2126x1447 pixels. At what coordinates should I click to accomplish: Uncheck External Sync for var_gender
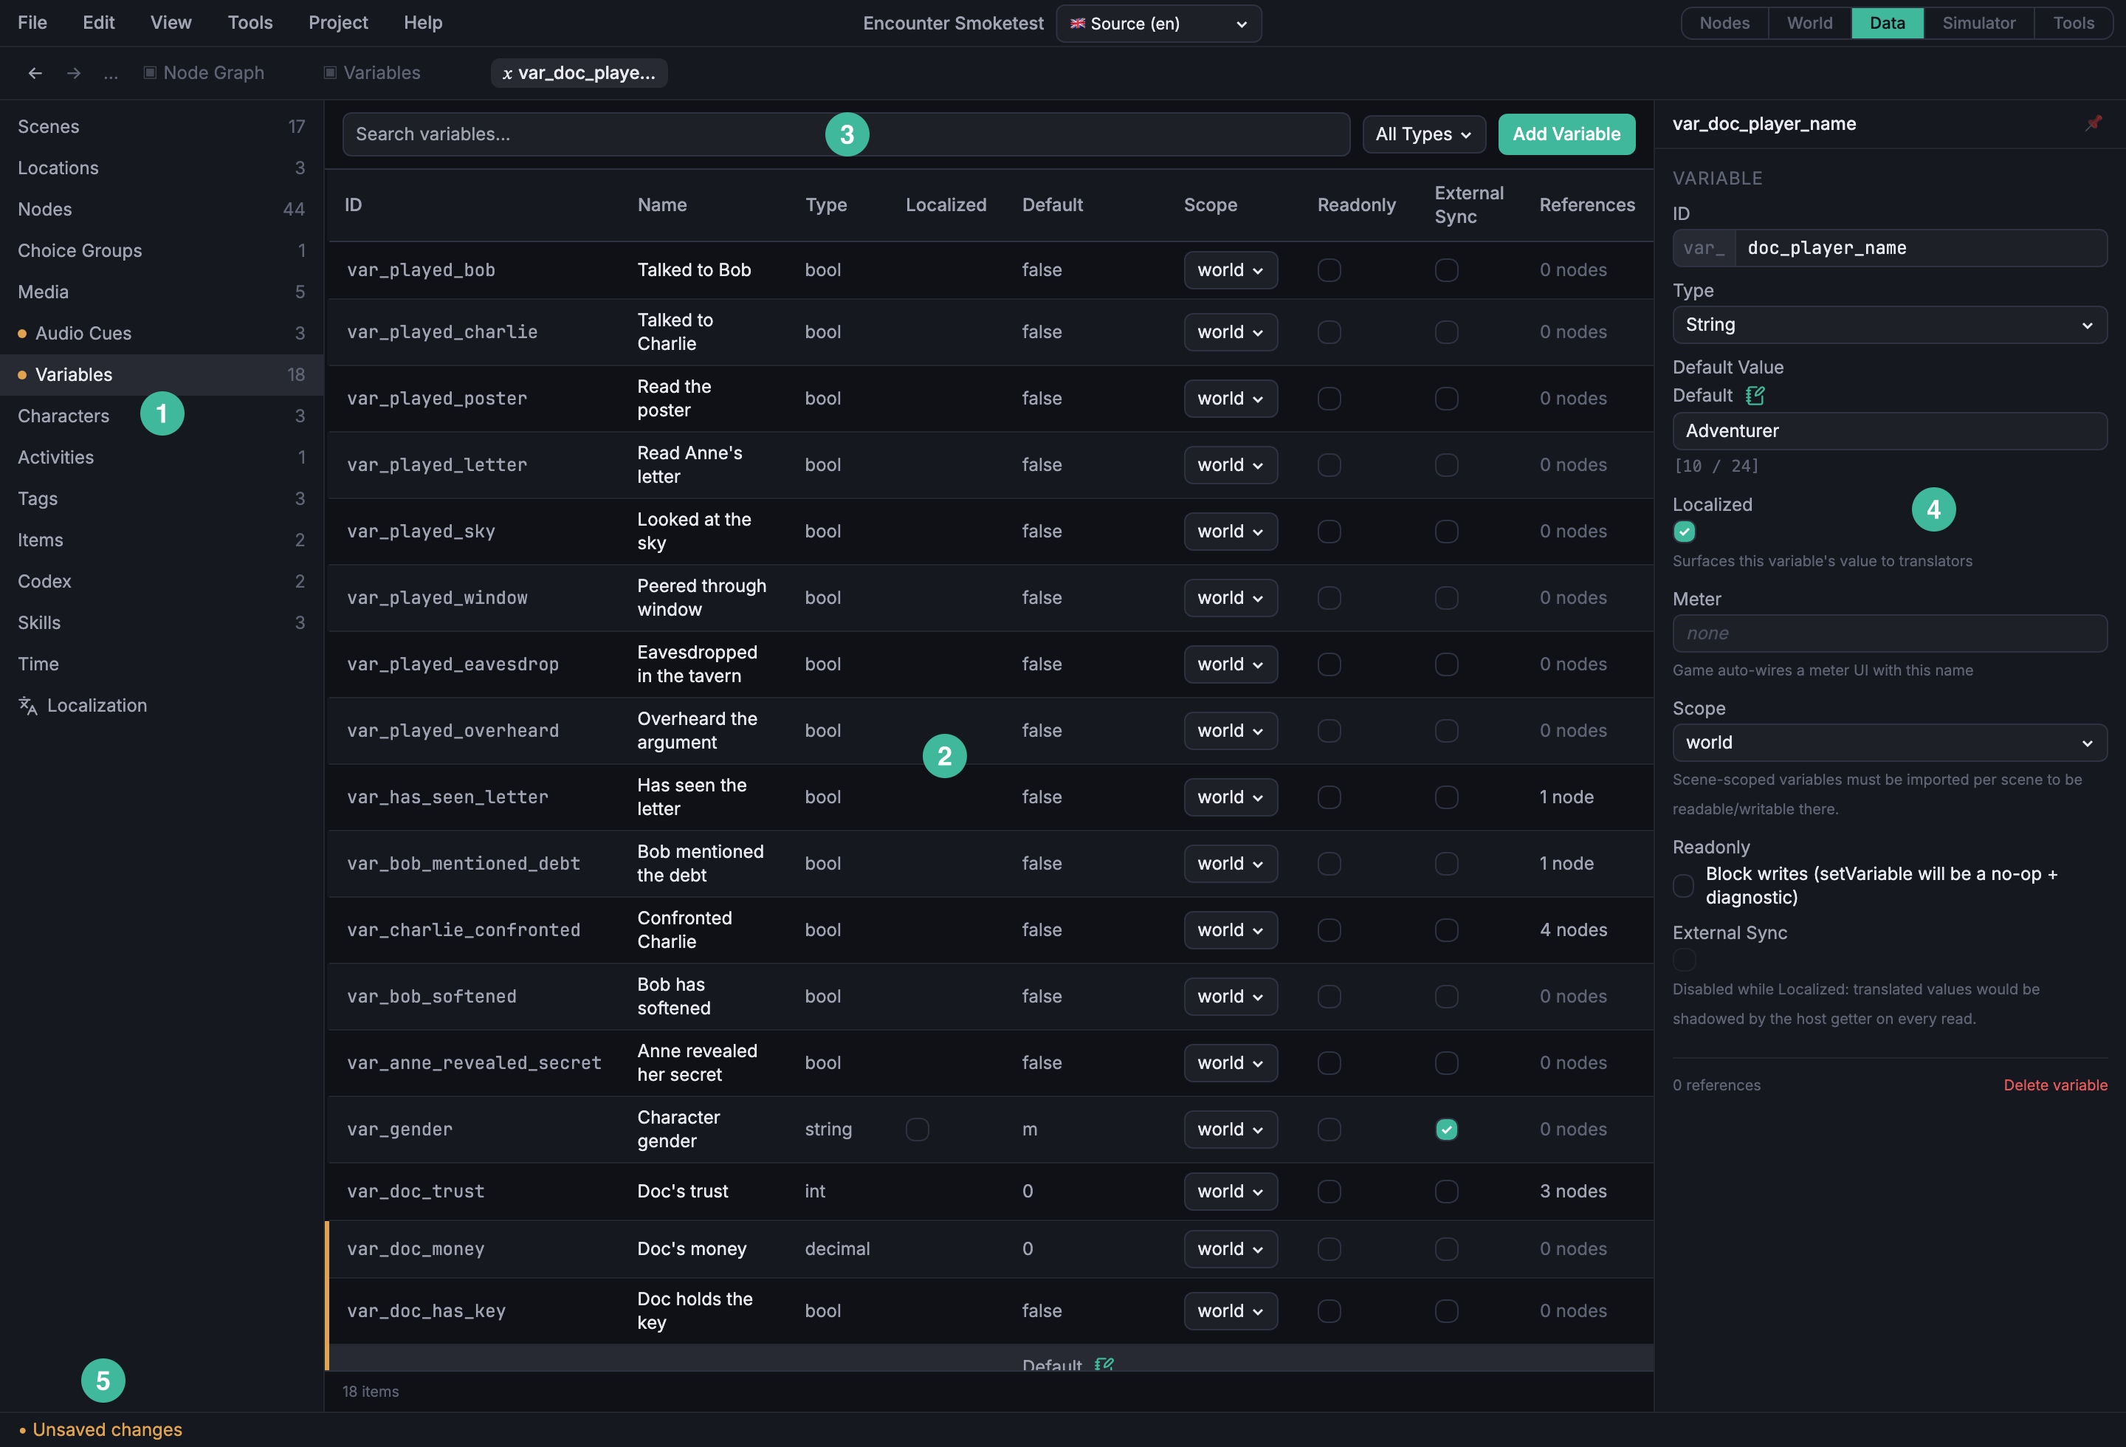[1446, 1130]
